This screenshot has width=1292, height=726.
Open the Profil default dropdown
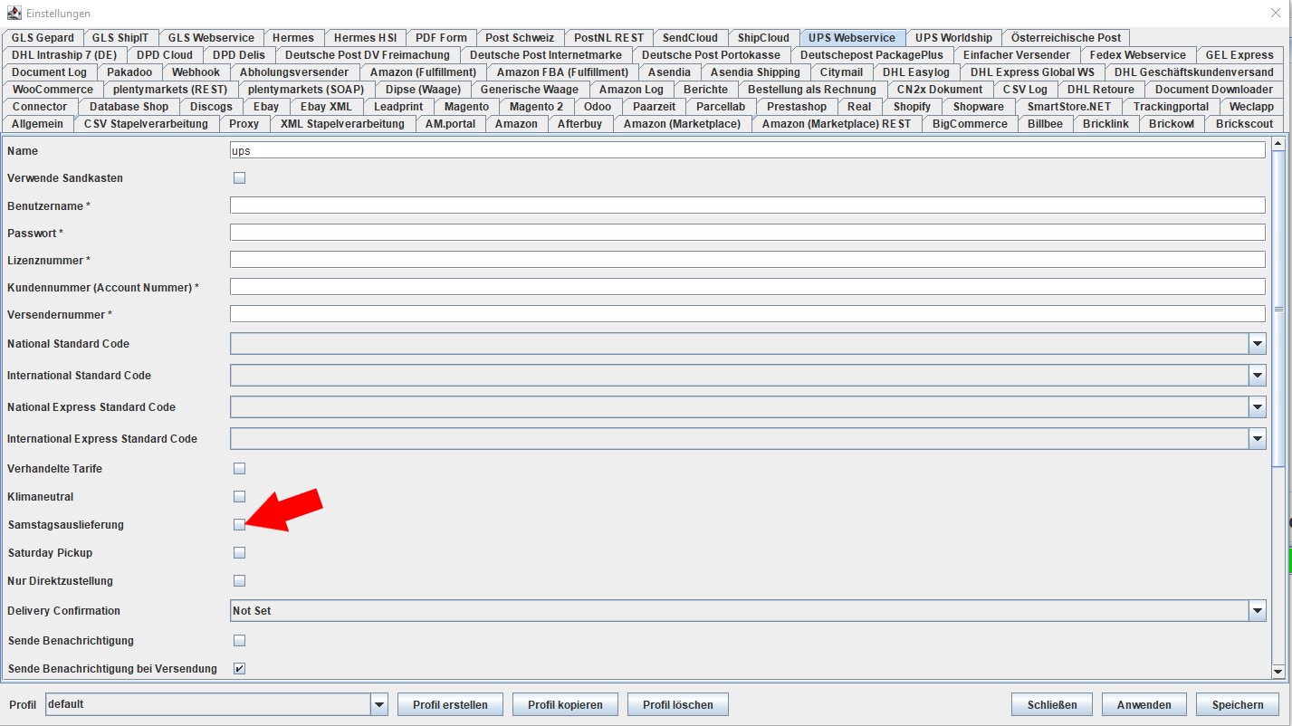coord(379,704)
